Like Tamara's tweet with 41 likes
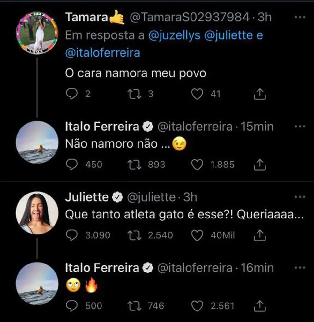Image resolution: width=314 pixels, height=322 pixels. click(198, 94)
